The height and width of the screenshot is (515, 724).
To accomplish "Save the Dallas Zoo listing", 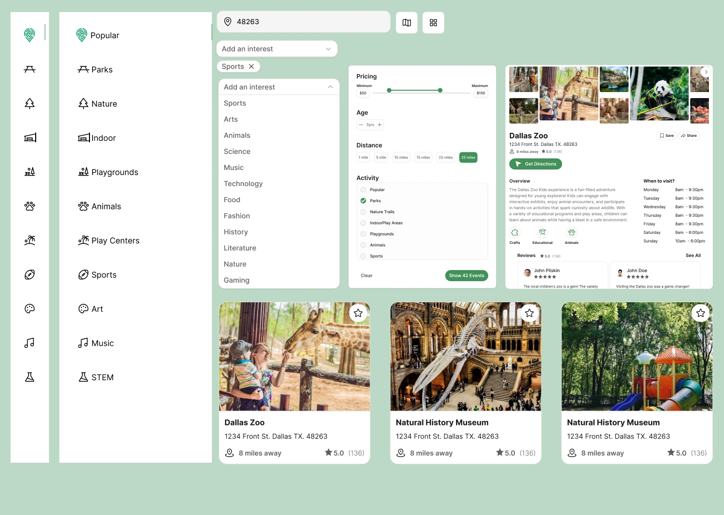I will coord(667,135).
